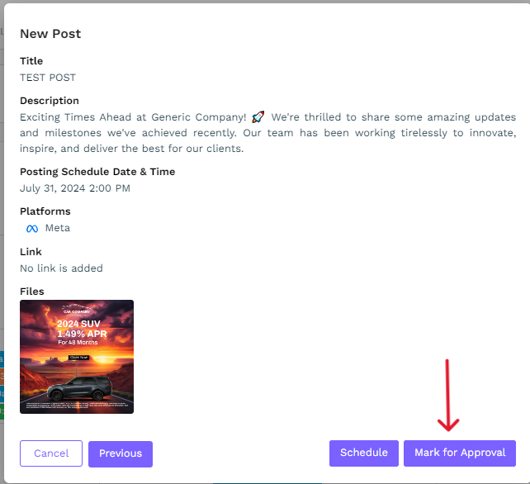
Task: Open the SUV ad image thumbnail
Action: click(x=77, y=356)
